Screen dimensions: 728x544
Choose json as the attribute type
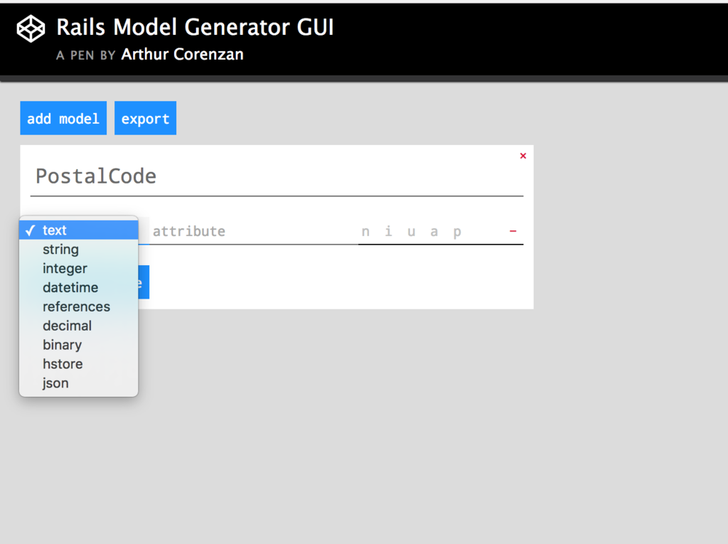(78, 383)
